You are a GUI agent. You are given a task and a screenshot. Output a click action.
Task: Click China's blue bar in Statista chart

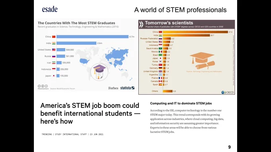pyautogui.click(x=92, y=37)
